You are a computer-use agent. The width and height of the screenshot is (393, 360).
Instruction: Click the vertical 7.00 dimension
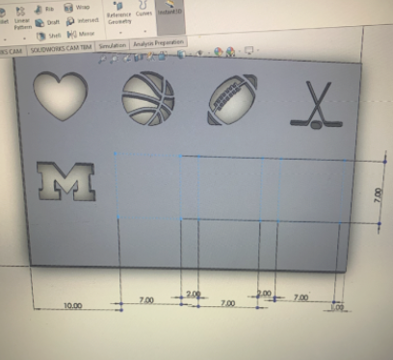378,195
